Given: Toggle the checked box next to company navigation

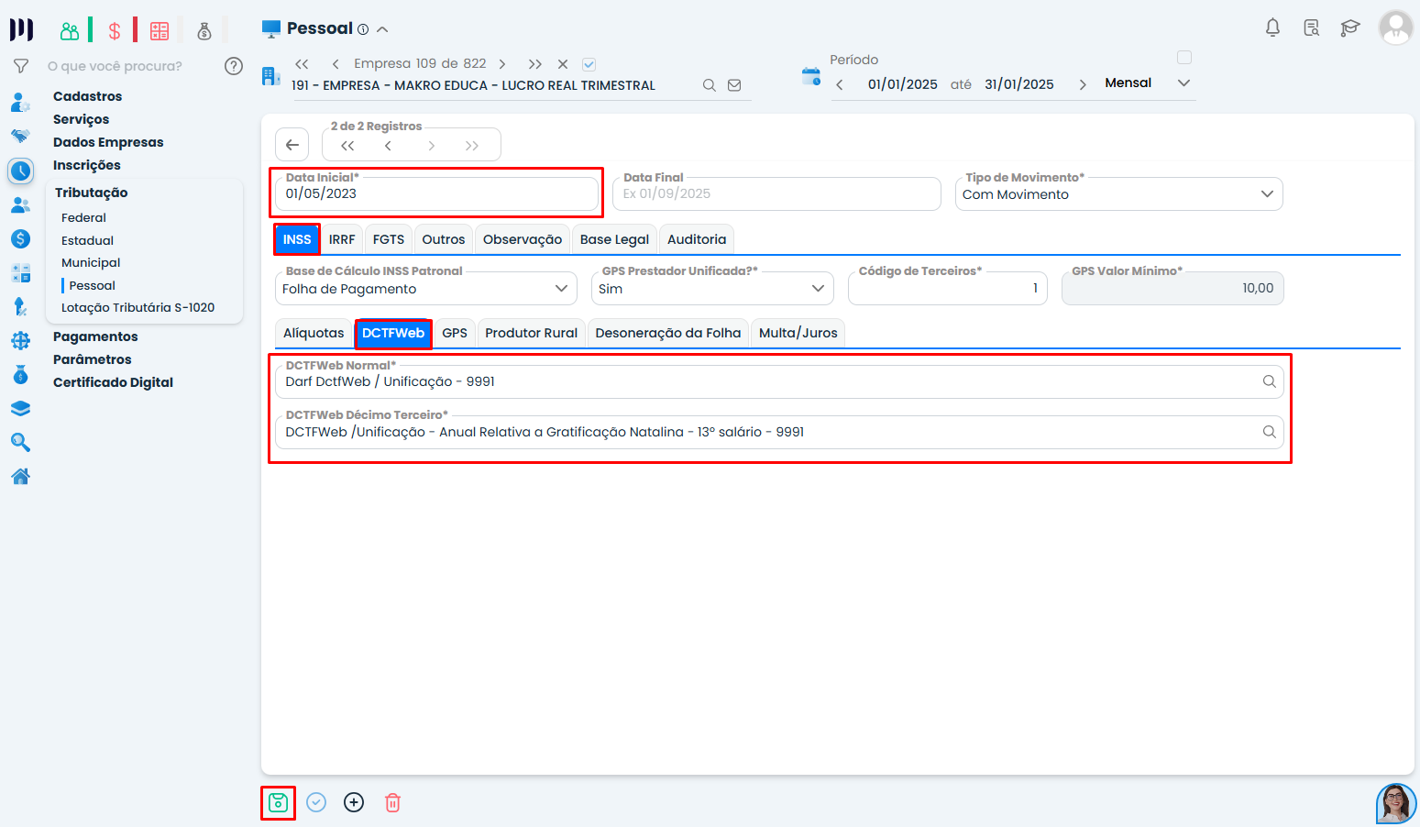Looking at the screenshot, I should (x=589, y=64).
